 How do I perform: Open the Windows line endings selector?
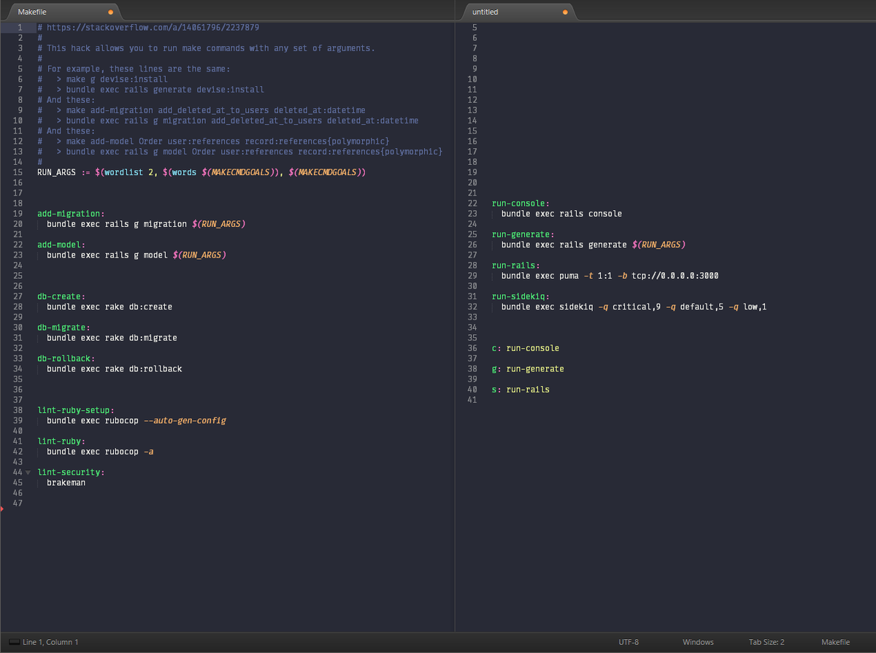coord(698,642)
